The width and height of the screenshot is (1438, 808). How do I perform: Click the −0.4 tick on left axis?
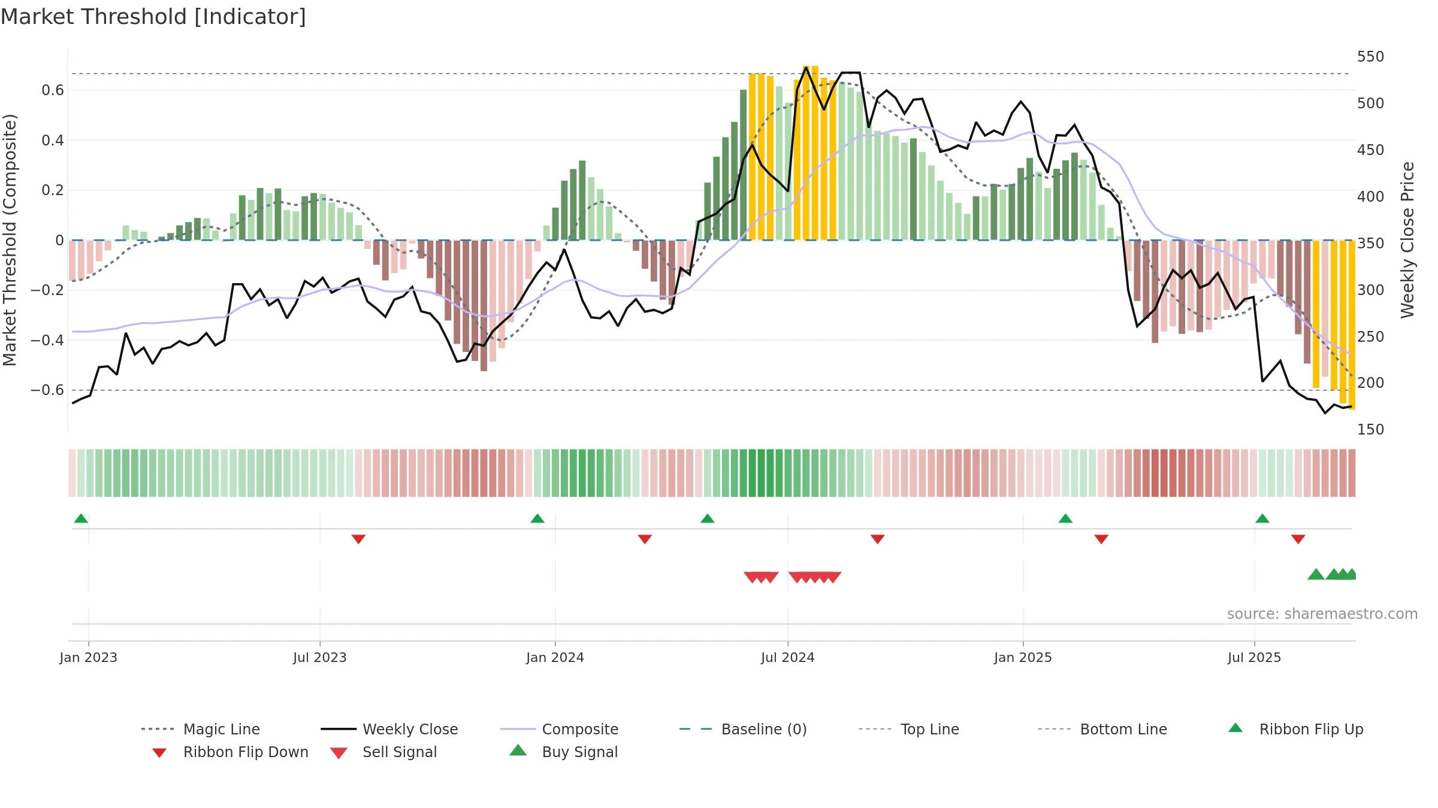(47, 340)
